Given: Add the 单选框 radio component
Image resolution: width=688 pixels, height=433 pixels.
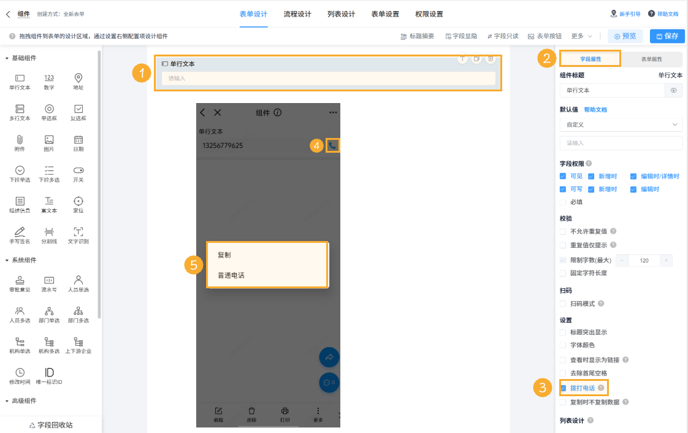Looking at the screenshot, I should click(x=49, y=112).
